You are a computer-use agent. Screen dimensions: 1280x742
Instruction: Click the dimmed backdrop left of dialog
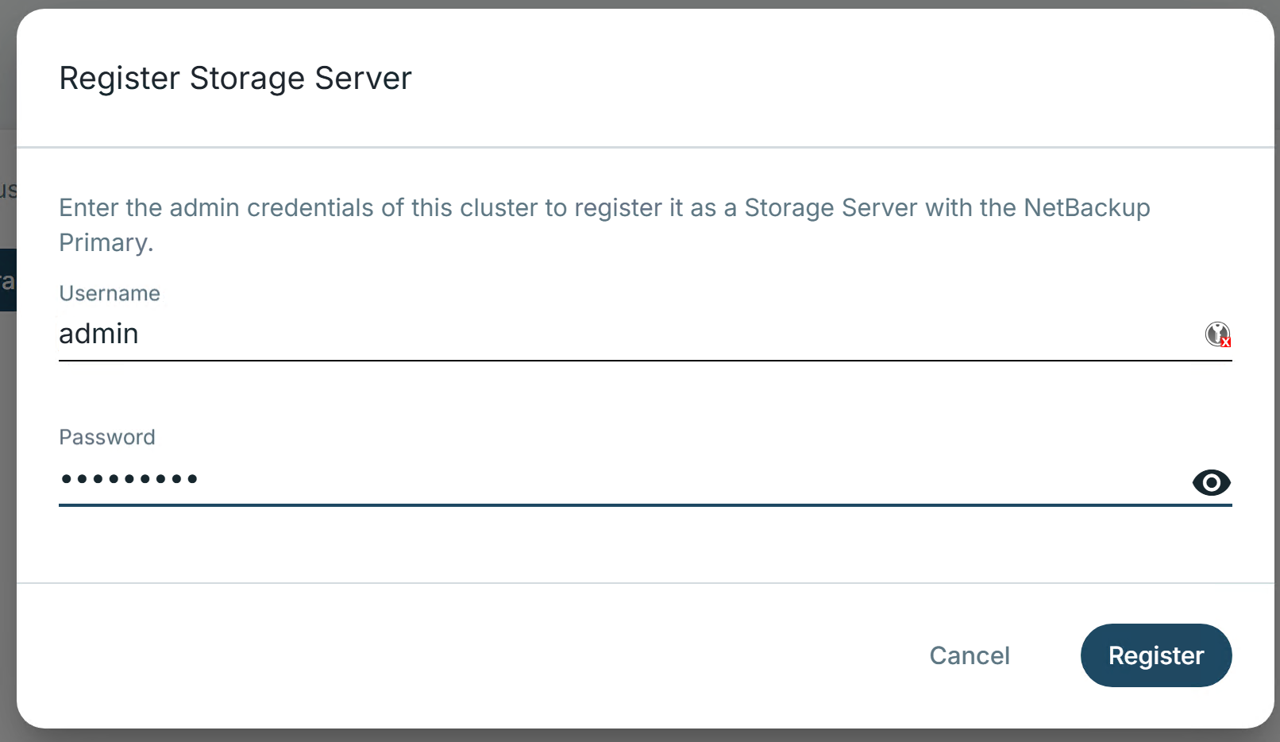pos(7,477)
